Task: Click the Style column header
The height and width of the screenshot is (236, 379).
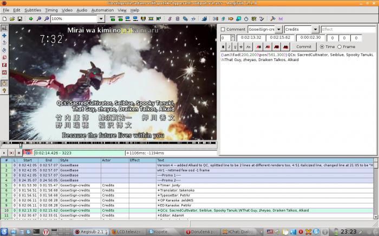Action: (x=80, y=160)
